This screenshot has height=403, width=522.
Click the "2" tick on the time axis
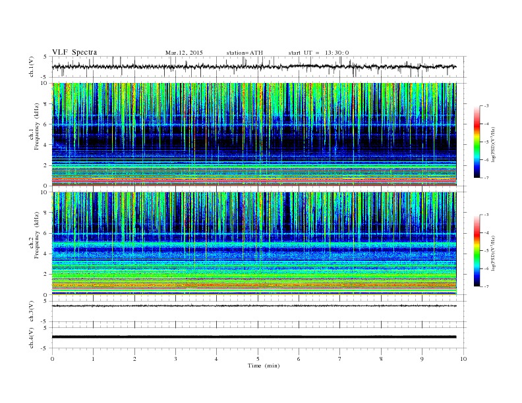click(x=134, y=359)
